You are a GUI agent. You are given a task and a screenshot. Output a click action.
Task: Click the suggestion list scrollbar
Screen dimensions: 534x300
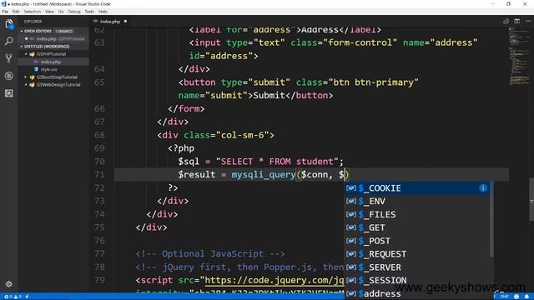click(x=491, y=219)
